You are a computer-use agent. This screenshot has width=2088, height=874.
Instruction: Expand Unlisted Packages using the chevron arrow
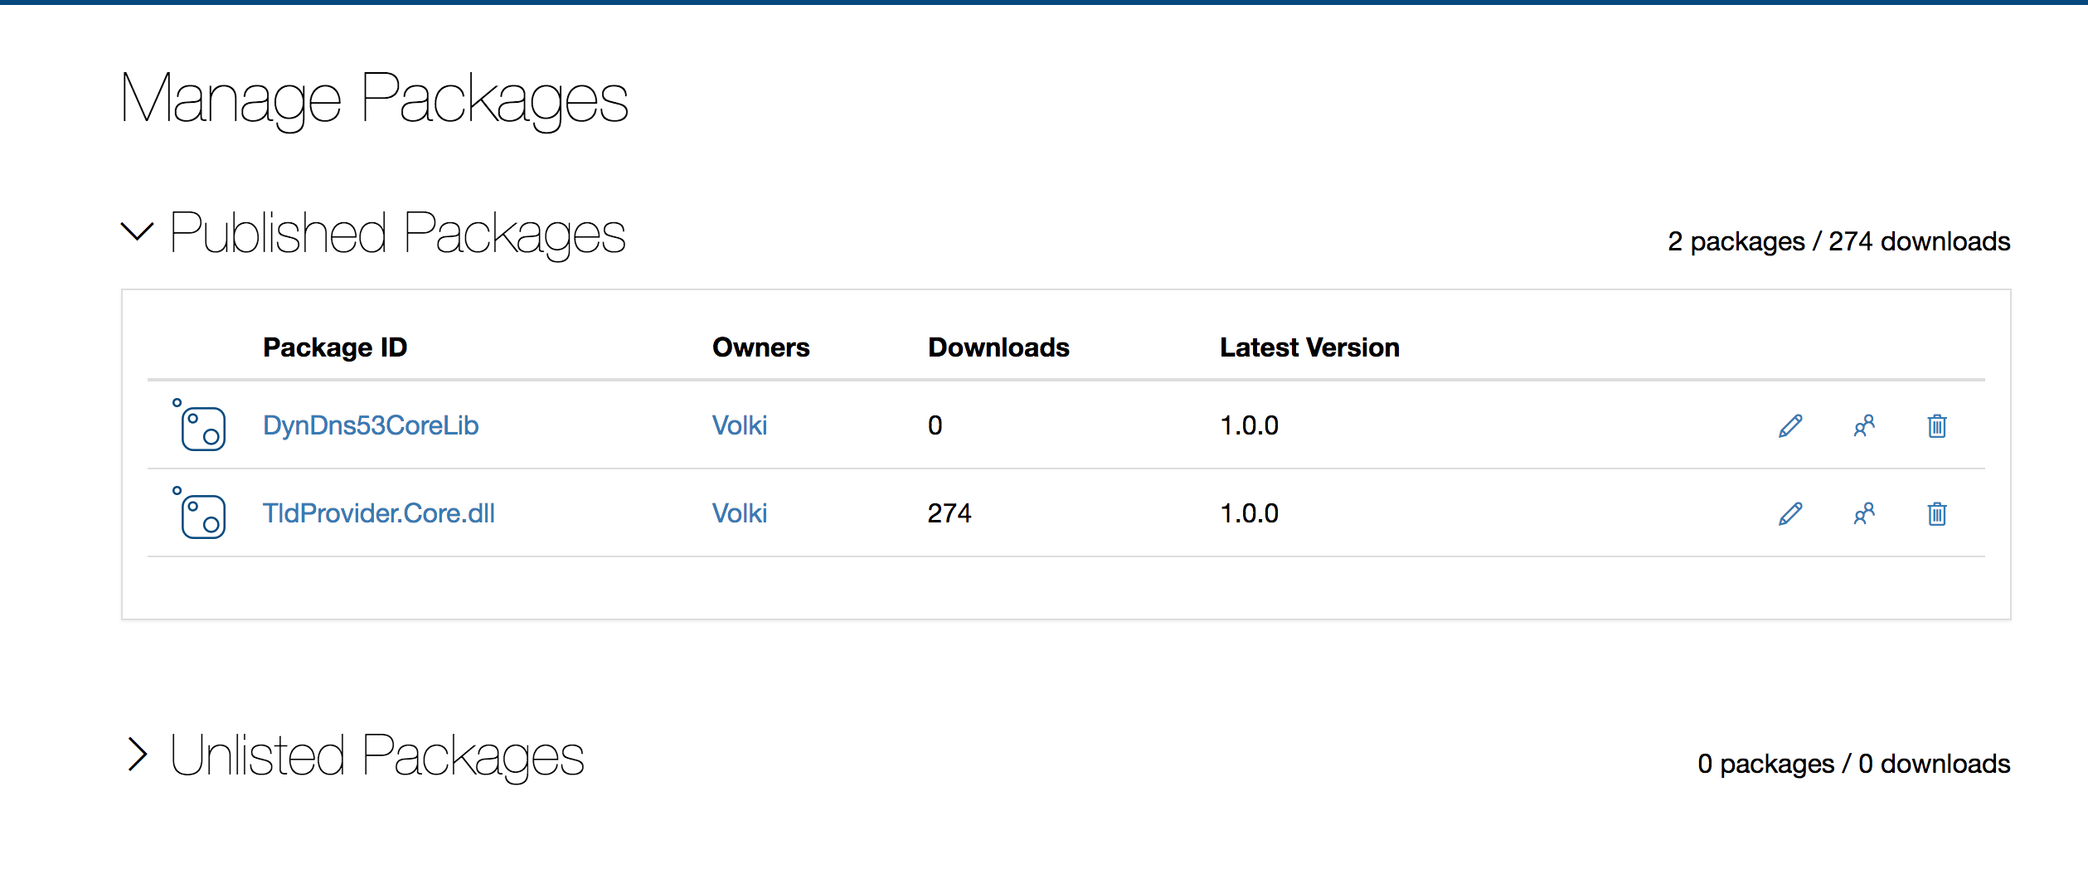coord(137,754)
